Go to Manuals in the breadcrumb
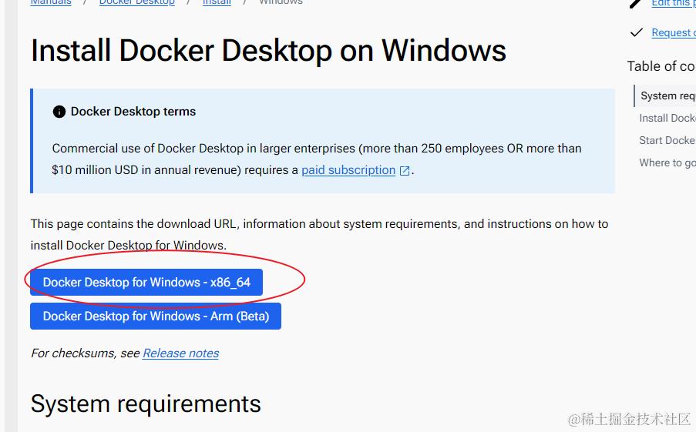Image resolution: width=696 pixels, height=432 pixels. (51, 2)
